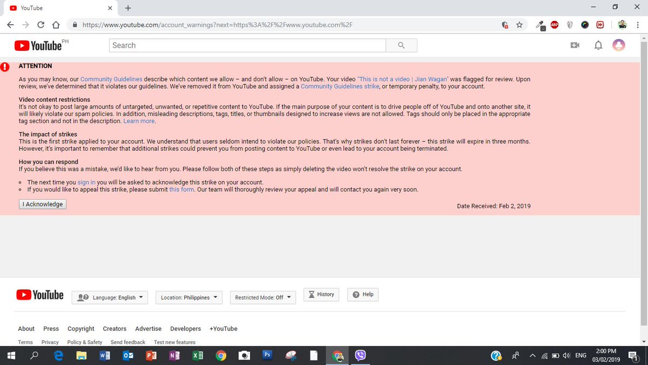Open the Copyright footer link
The height and width of the screenshot is (365, 648).
click(x=81, y=329)
